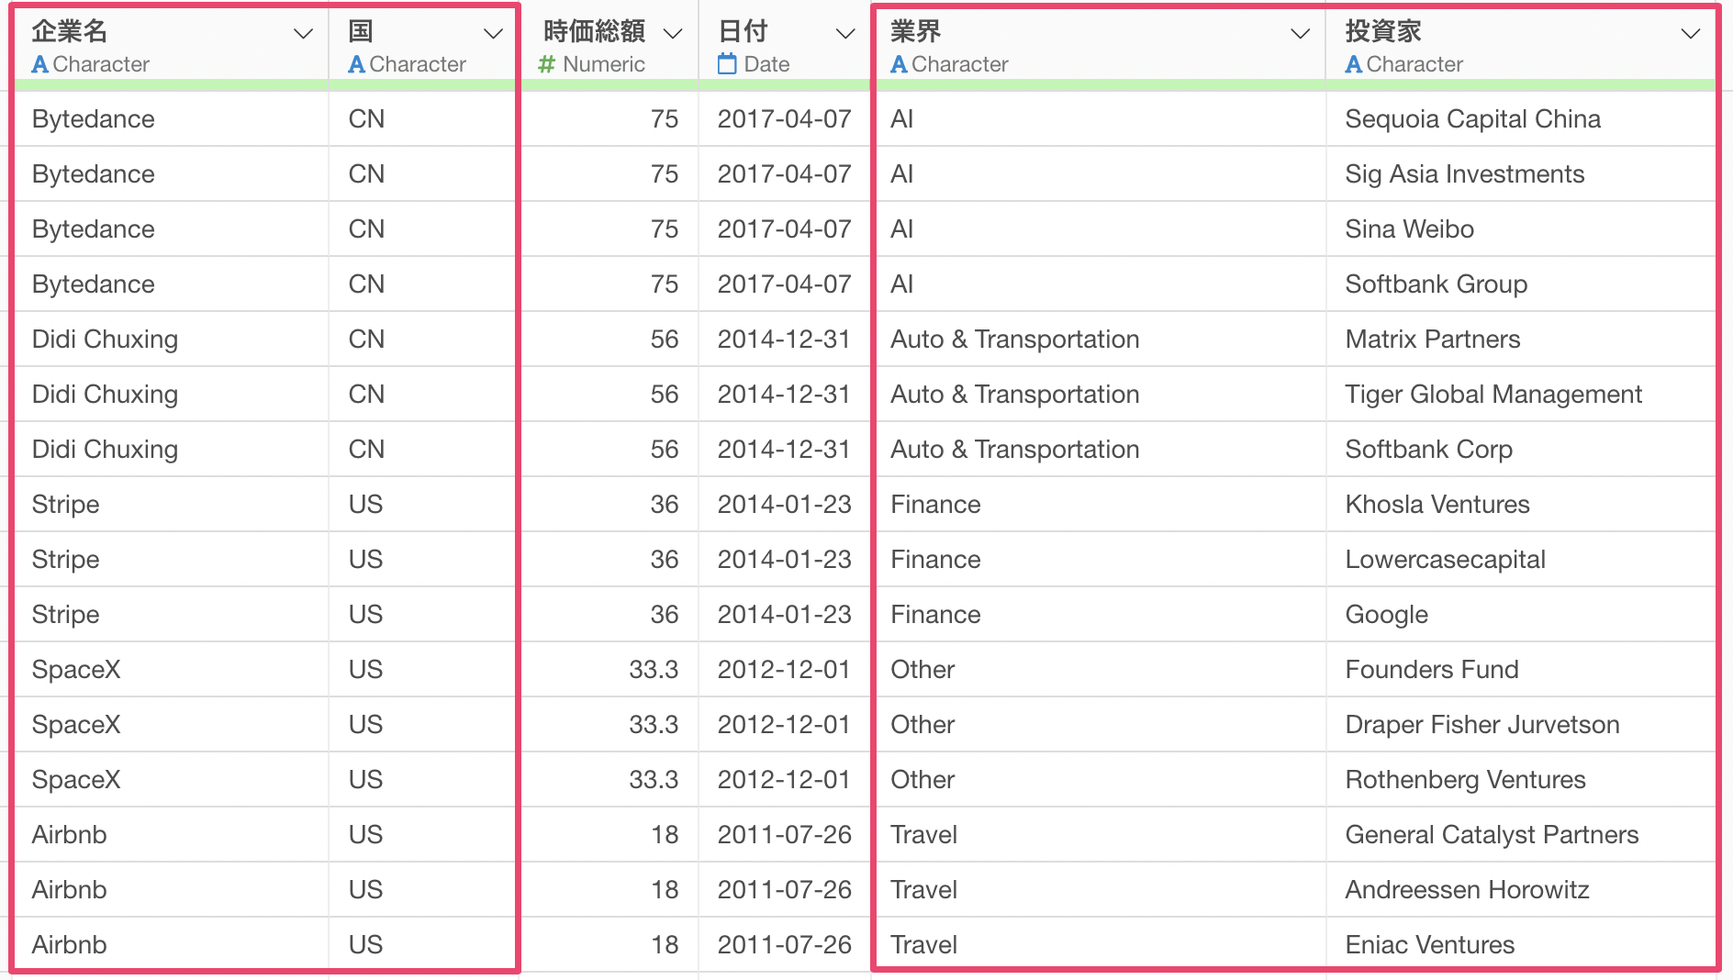Screen dimensions: 1733x980
Task: Click value 18 in the Andreessen Horowitz row
Action: pos(665,890)
